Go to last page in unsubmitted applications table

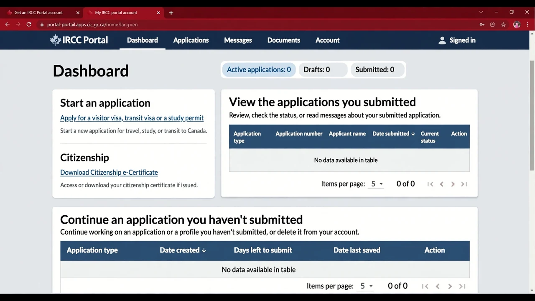[462, 286]
